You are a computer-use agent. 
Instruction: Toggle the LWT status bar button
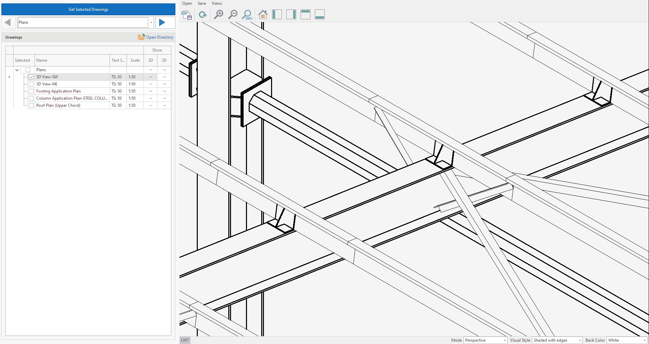pyautogui.click(x=185, y=340)
